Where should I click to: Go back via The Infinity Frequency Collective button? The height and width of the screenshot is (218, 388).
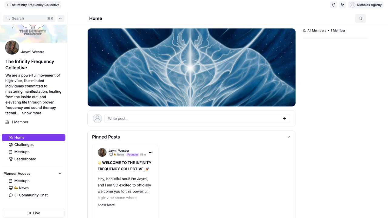[33, 5]
